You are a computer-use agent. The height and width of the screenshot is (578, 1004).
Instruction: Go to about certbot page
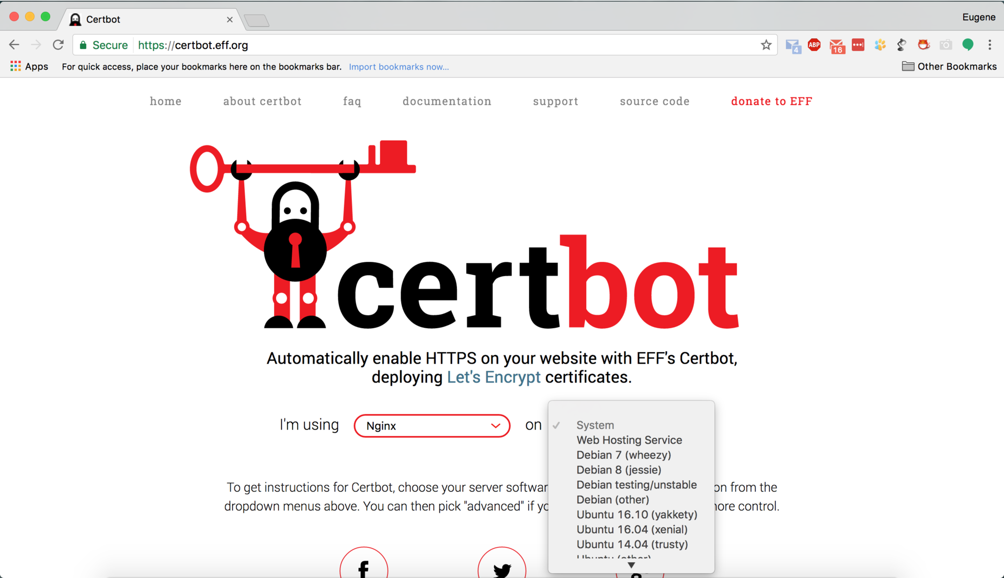tap(262, 101)
